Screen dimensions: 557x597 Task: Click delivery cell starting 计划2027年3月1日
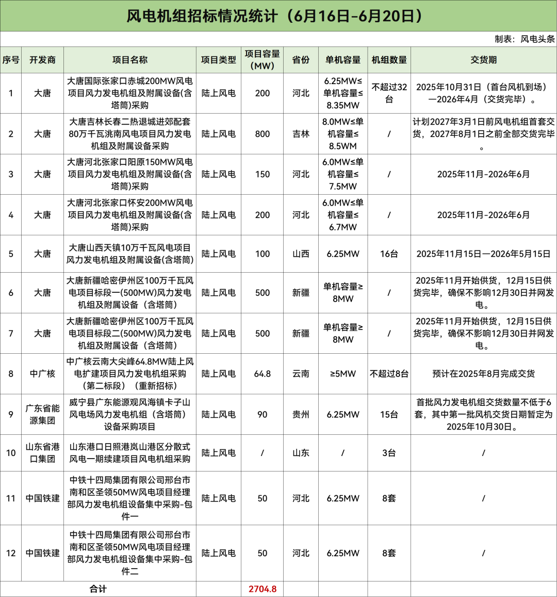click(x=484, y=134)
